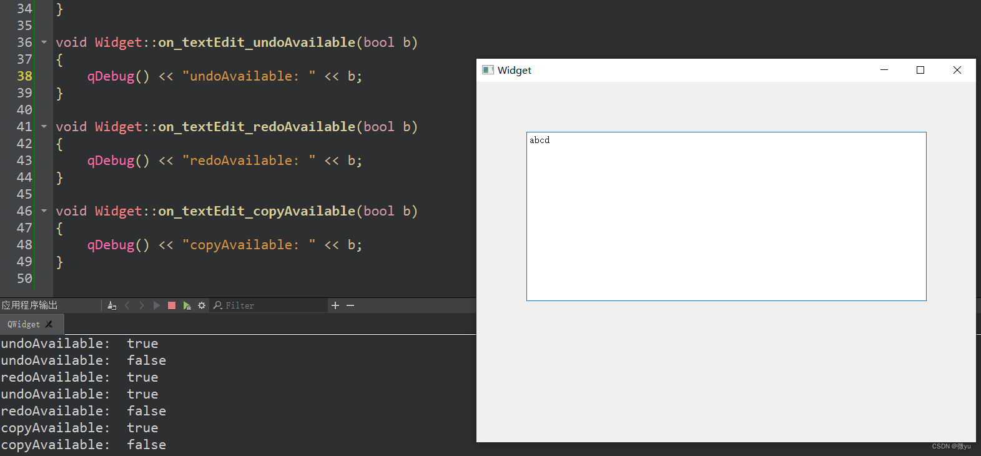The width and height of the screenshot is (981, 456).
Task: Attach debugger with green play-bug icon
Action: [187, 305]
